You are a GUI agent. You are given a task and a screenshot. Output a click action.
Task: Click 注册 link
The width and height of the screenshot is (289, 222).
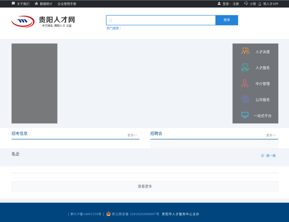click(236, 4)
